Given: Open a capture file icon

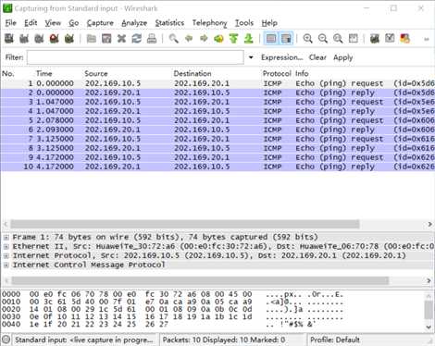Looking at the screenshot, I should click(x=92, y=39).
